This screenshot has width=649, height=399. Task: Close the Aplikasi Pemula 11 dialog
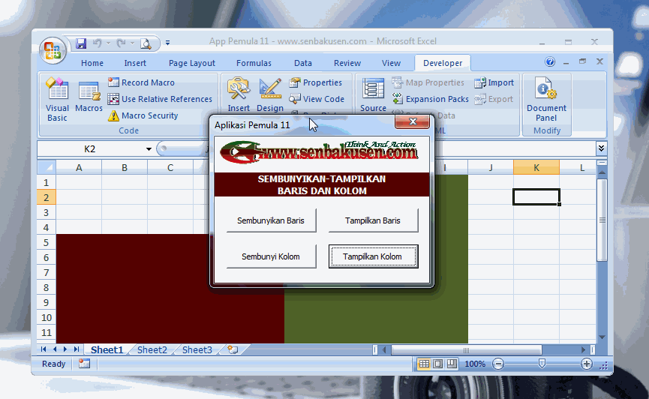pos(412,121)
